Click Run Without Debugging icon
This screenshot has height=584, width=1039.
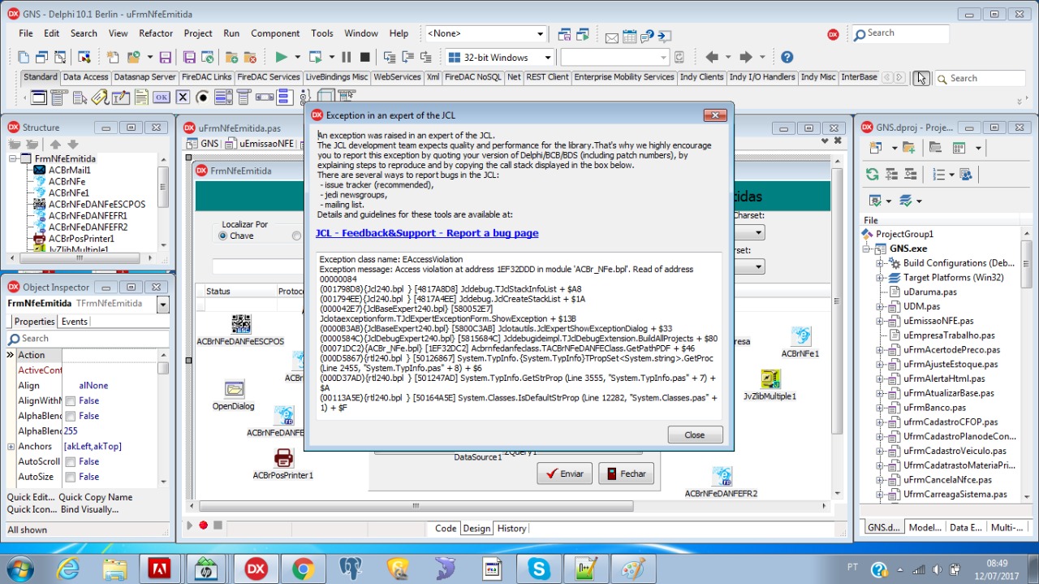(315, 57)
